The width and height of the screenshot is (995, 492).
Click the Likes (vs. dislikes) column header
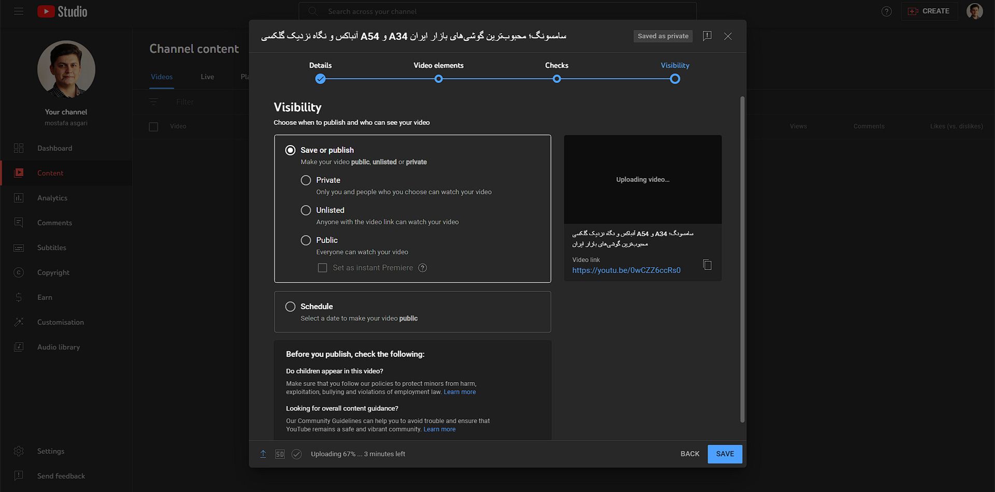click(956, 126)
